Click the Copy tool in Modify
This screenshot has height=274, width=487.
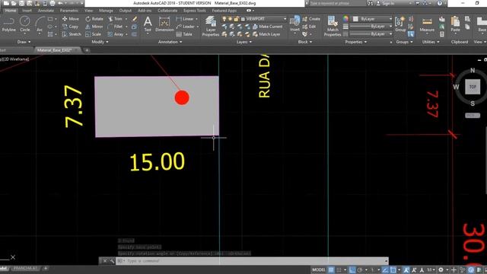pos(71,27)
